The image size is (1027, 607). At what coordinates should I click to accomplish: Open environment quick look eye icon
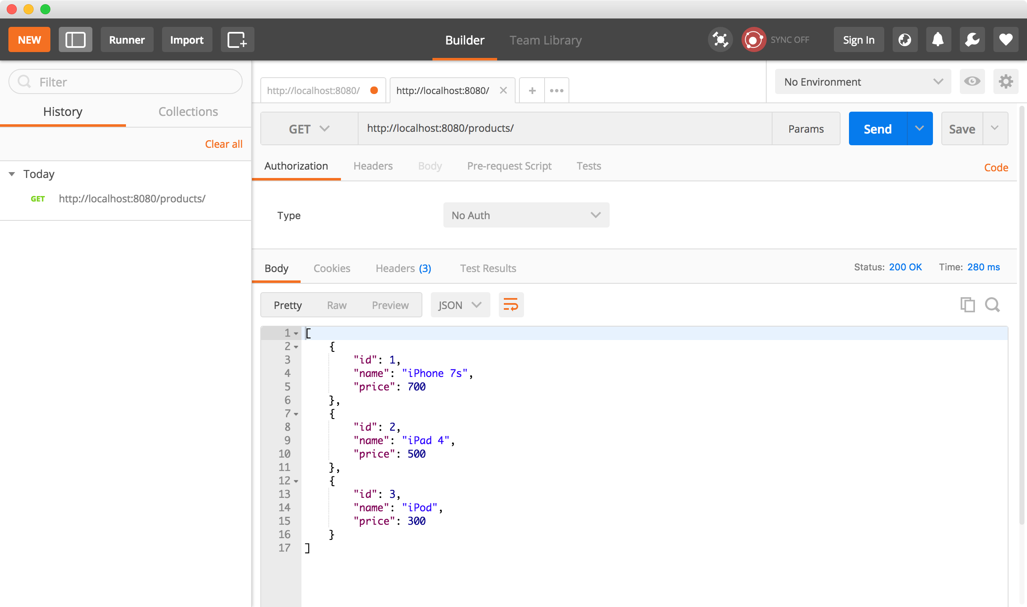click(x=972, y=81)
